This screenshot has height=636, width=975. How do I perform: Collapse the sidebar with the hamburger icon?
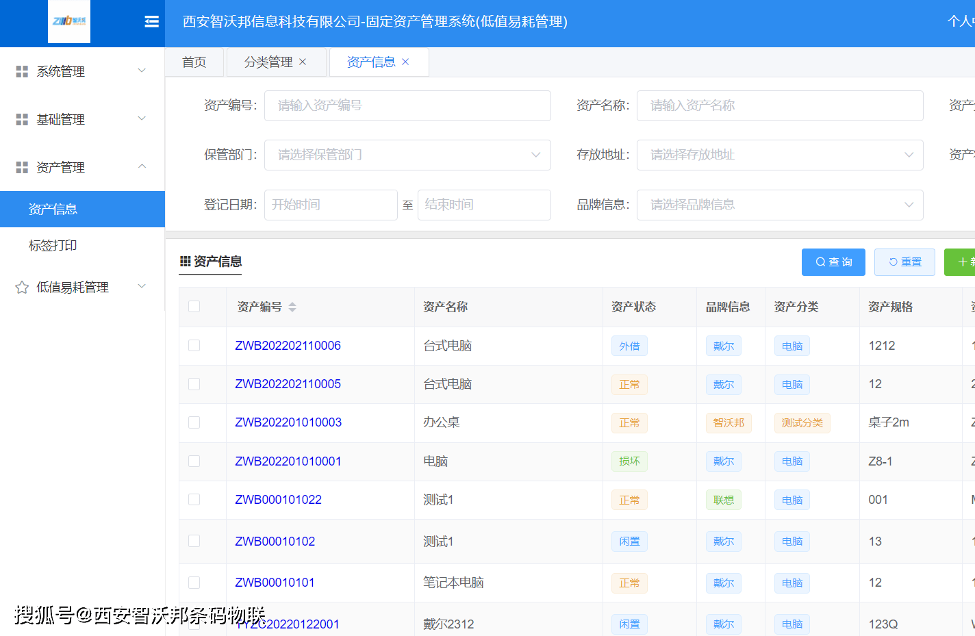151,22
